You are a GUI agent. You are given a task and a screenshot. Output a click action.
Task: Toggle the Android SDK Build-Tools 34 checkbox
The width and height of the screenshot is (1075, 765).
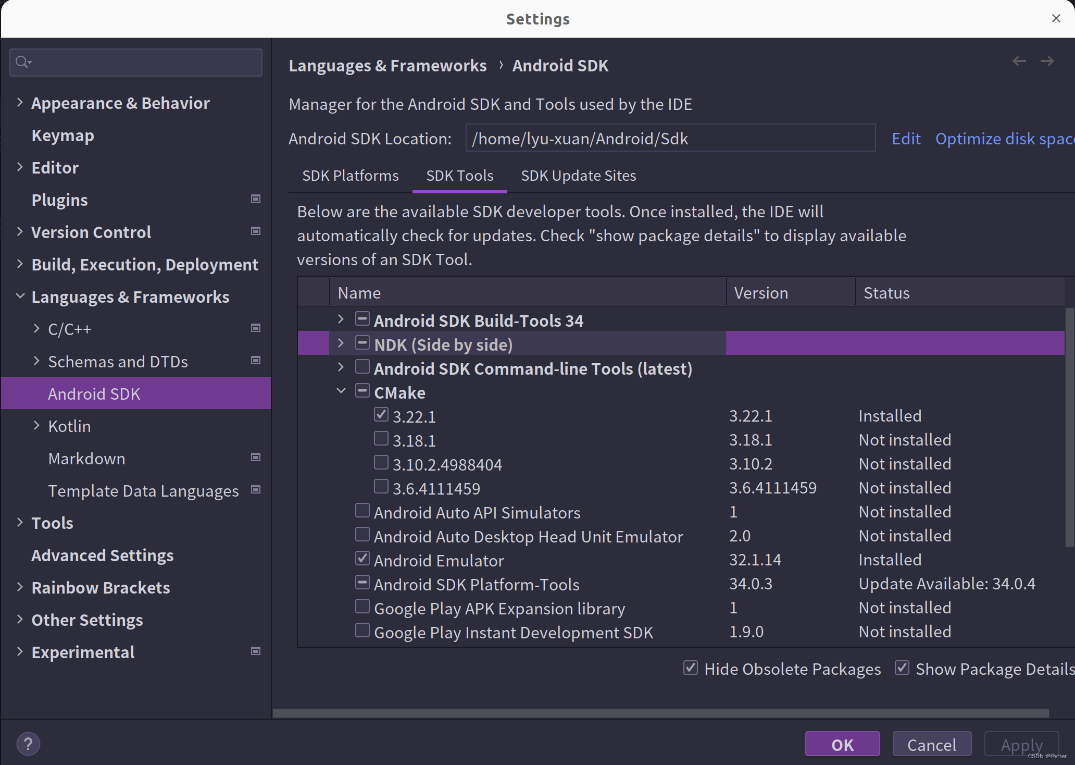pos(362,319)
